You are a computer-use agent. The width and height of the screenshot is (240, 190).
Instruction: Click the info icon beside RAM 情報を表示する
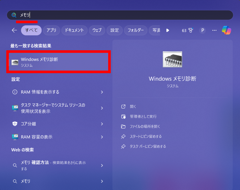[15, 92]
